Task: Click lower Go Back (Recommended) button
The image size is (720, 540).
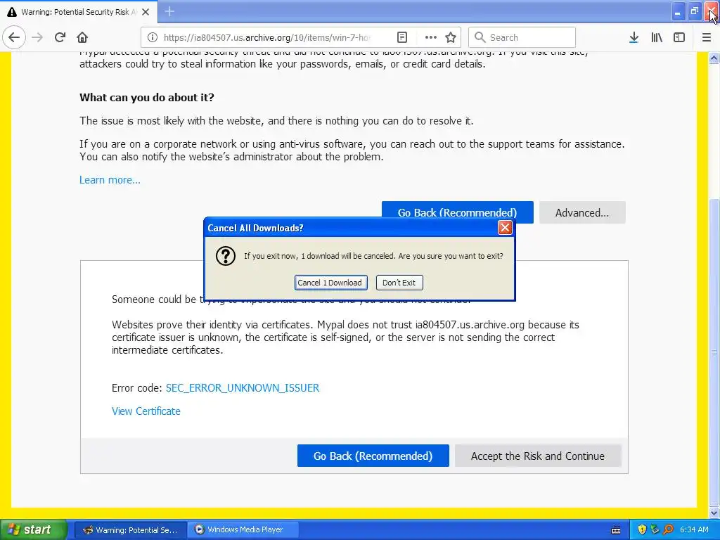Action: click(x=373, y=456)
